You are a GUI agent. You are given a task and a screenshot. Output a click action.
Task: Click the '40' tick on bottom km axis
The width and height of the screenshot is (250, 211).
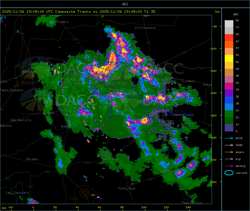[77, 207]
